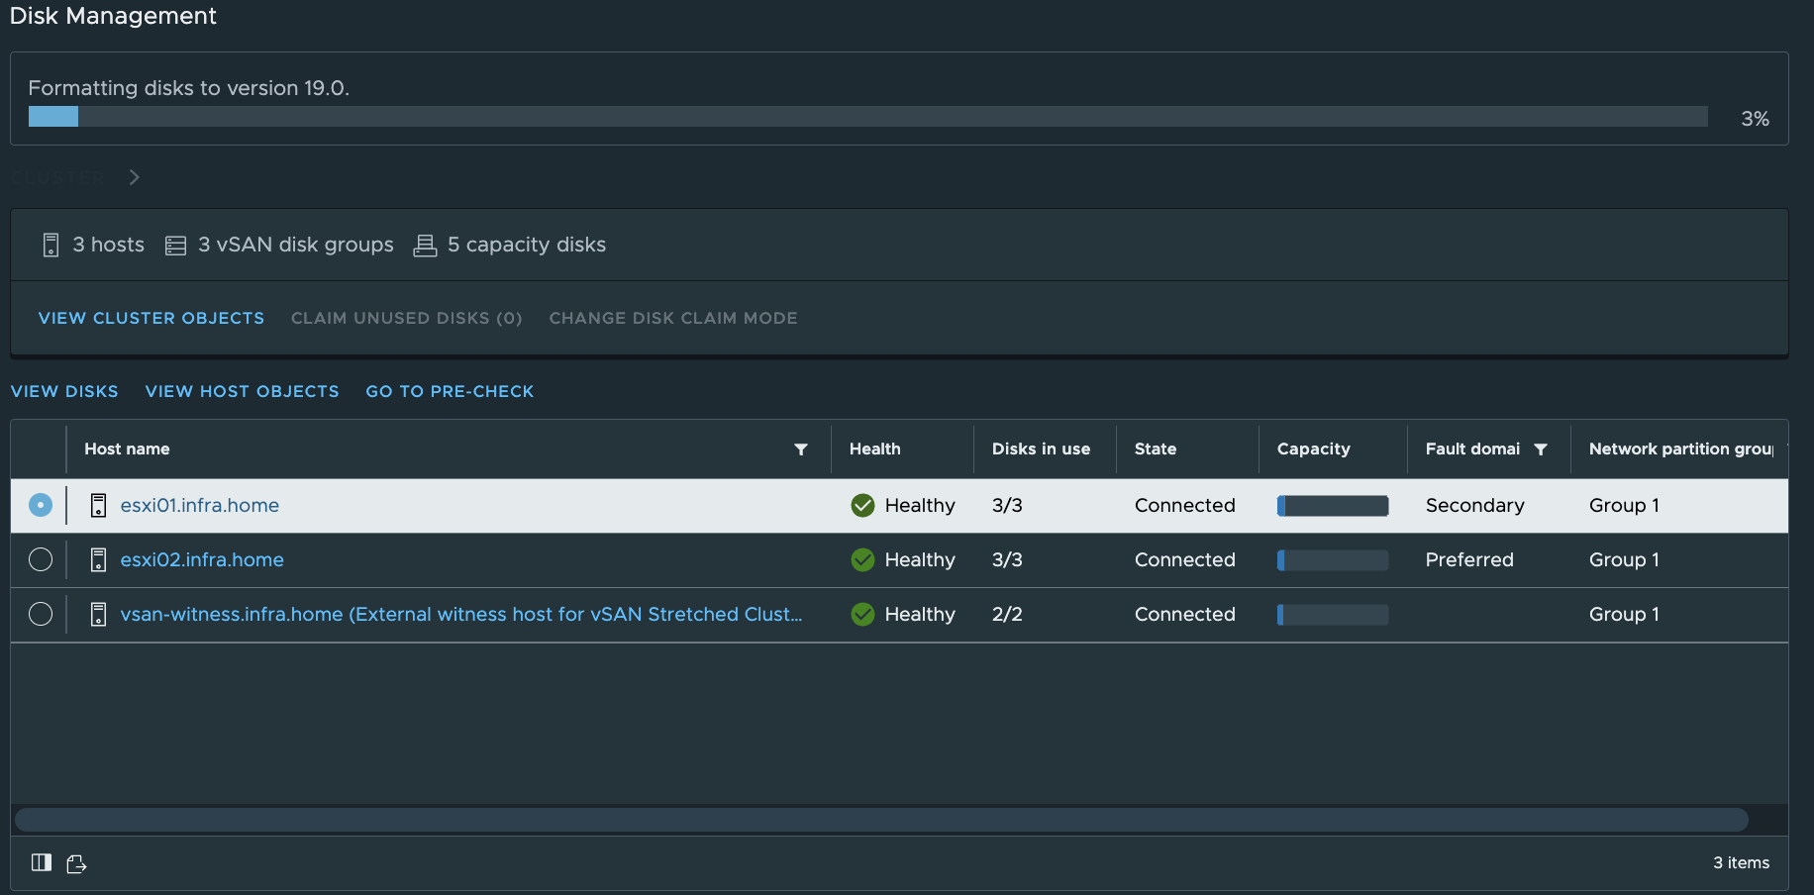Open the Fault domain column filter funnel
This screenshot has height=895, width=1814.
click(1542, 448)
